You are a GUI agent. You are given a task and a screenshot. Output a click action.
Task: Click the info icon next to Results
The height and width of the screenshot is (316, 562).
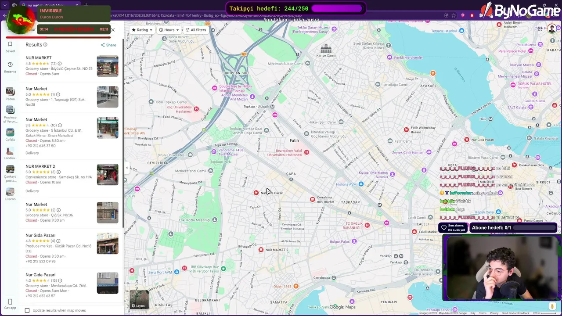(45, 45)
